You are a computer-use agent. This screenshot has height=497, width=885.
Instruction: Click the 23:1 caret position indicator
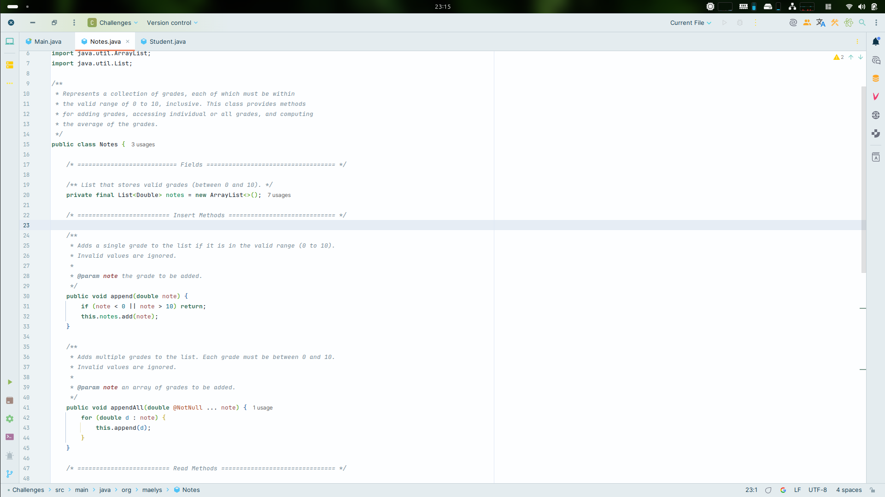coord(751,490)
